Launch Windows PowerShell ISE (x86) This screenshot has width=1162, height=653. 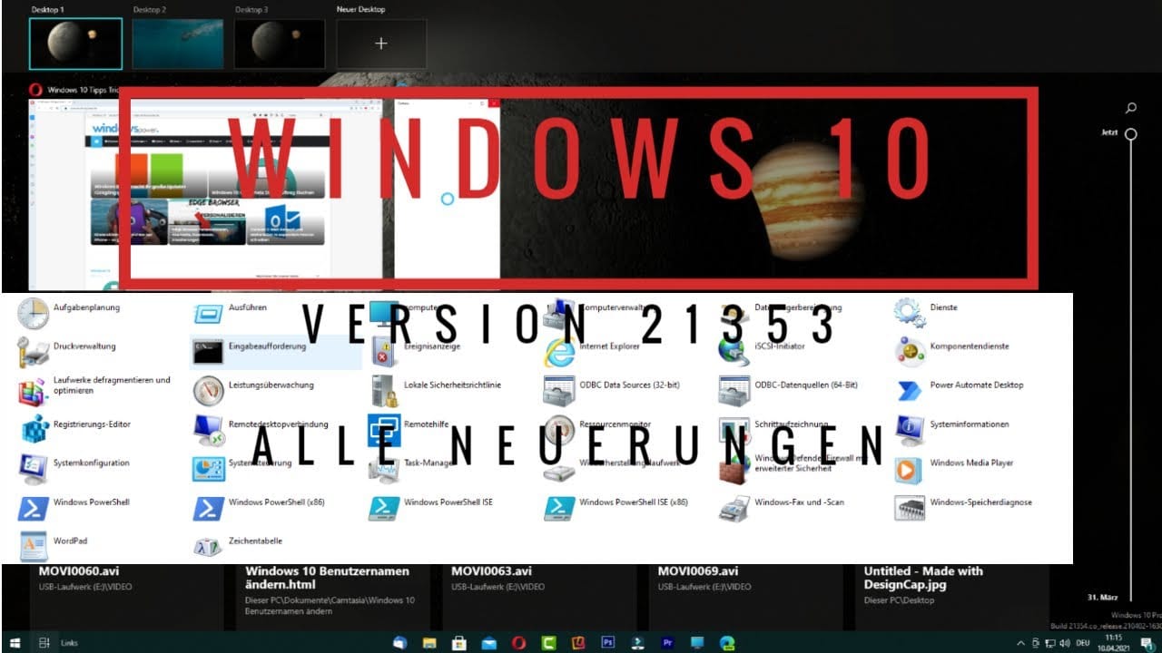[x=616, y=506]
